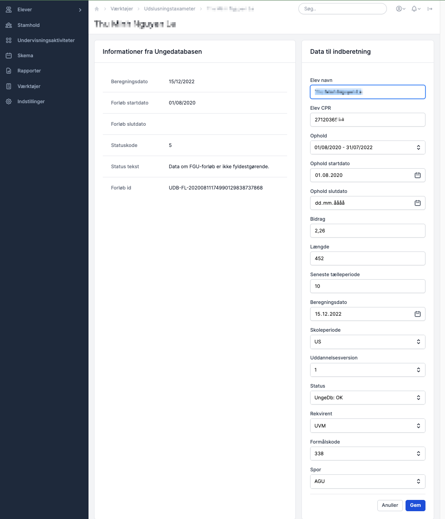Viewport: 445px width, 519px height.
Task: Click the status text about FGU-forløb
Action: click(219, 167)
